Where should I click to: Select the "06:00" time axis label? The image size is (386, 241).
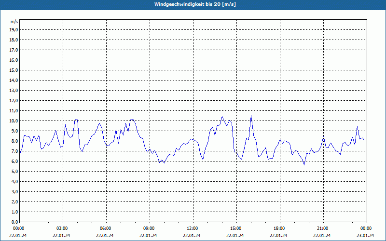click(x=106, y=228)
